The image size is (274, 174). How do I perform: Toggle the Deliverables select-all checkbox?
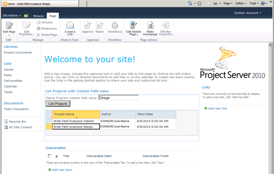pos(50,156)
